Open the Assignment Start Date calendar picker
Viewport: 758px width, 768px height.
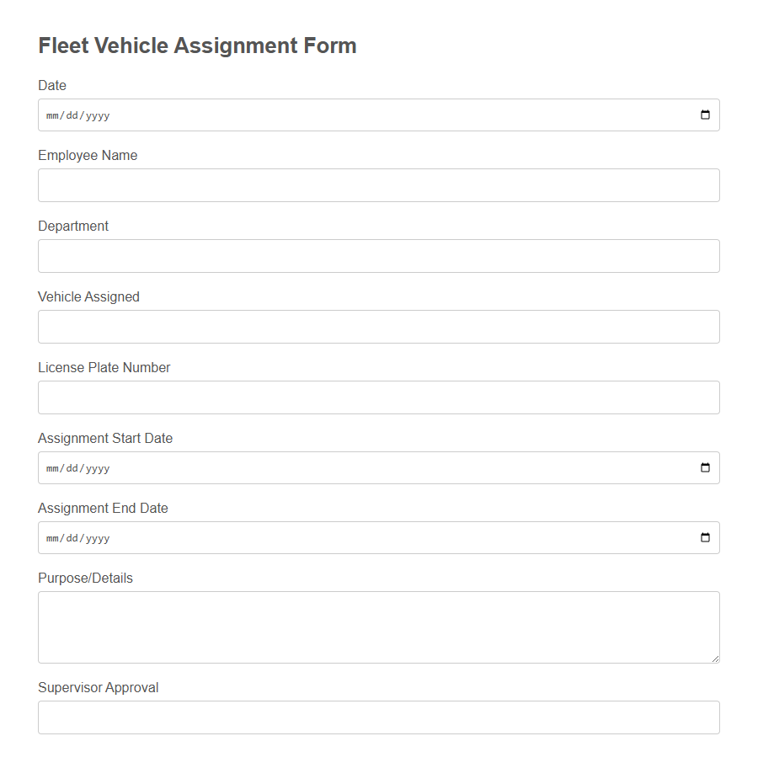(705, 467)
